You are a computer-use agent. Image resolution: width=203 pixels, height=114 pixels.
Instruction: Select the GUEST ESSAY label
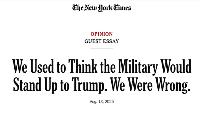coord(101,41)
